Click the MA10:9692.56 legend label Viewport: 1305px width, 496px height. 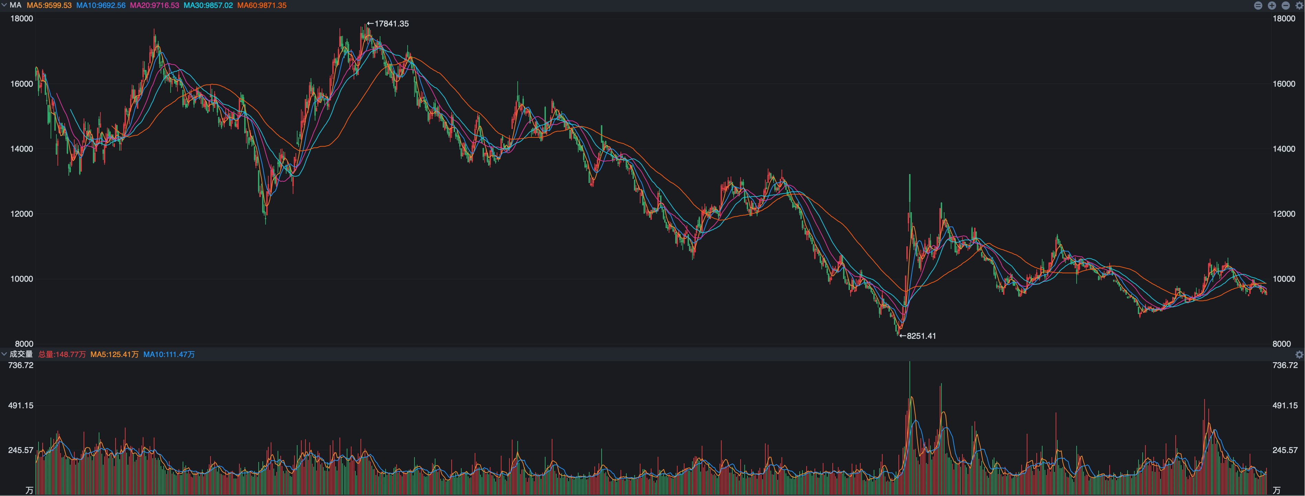101,5
